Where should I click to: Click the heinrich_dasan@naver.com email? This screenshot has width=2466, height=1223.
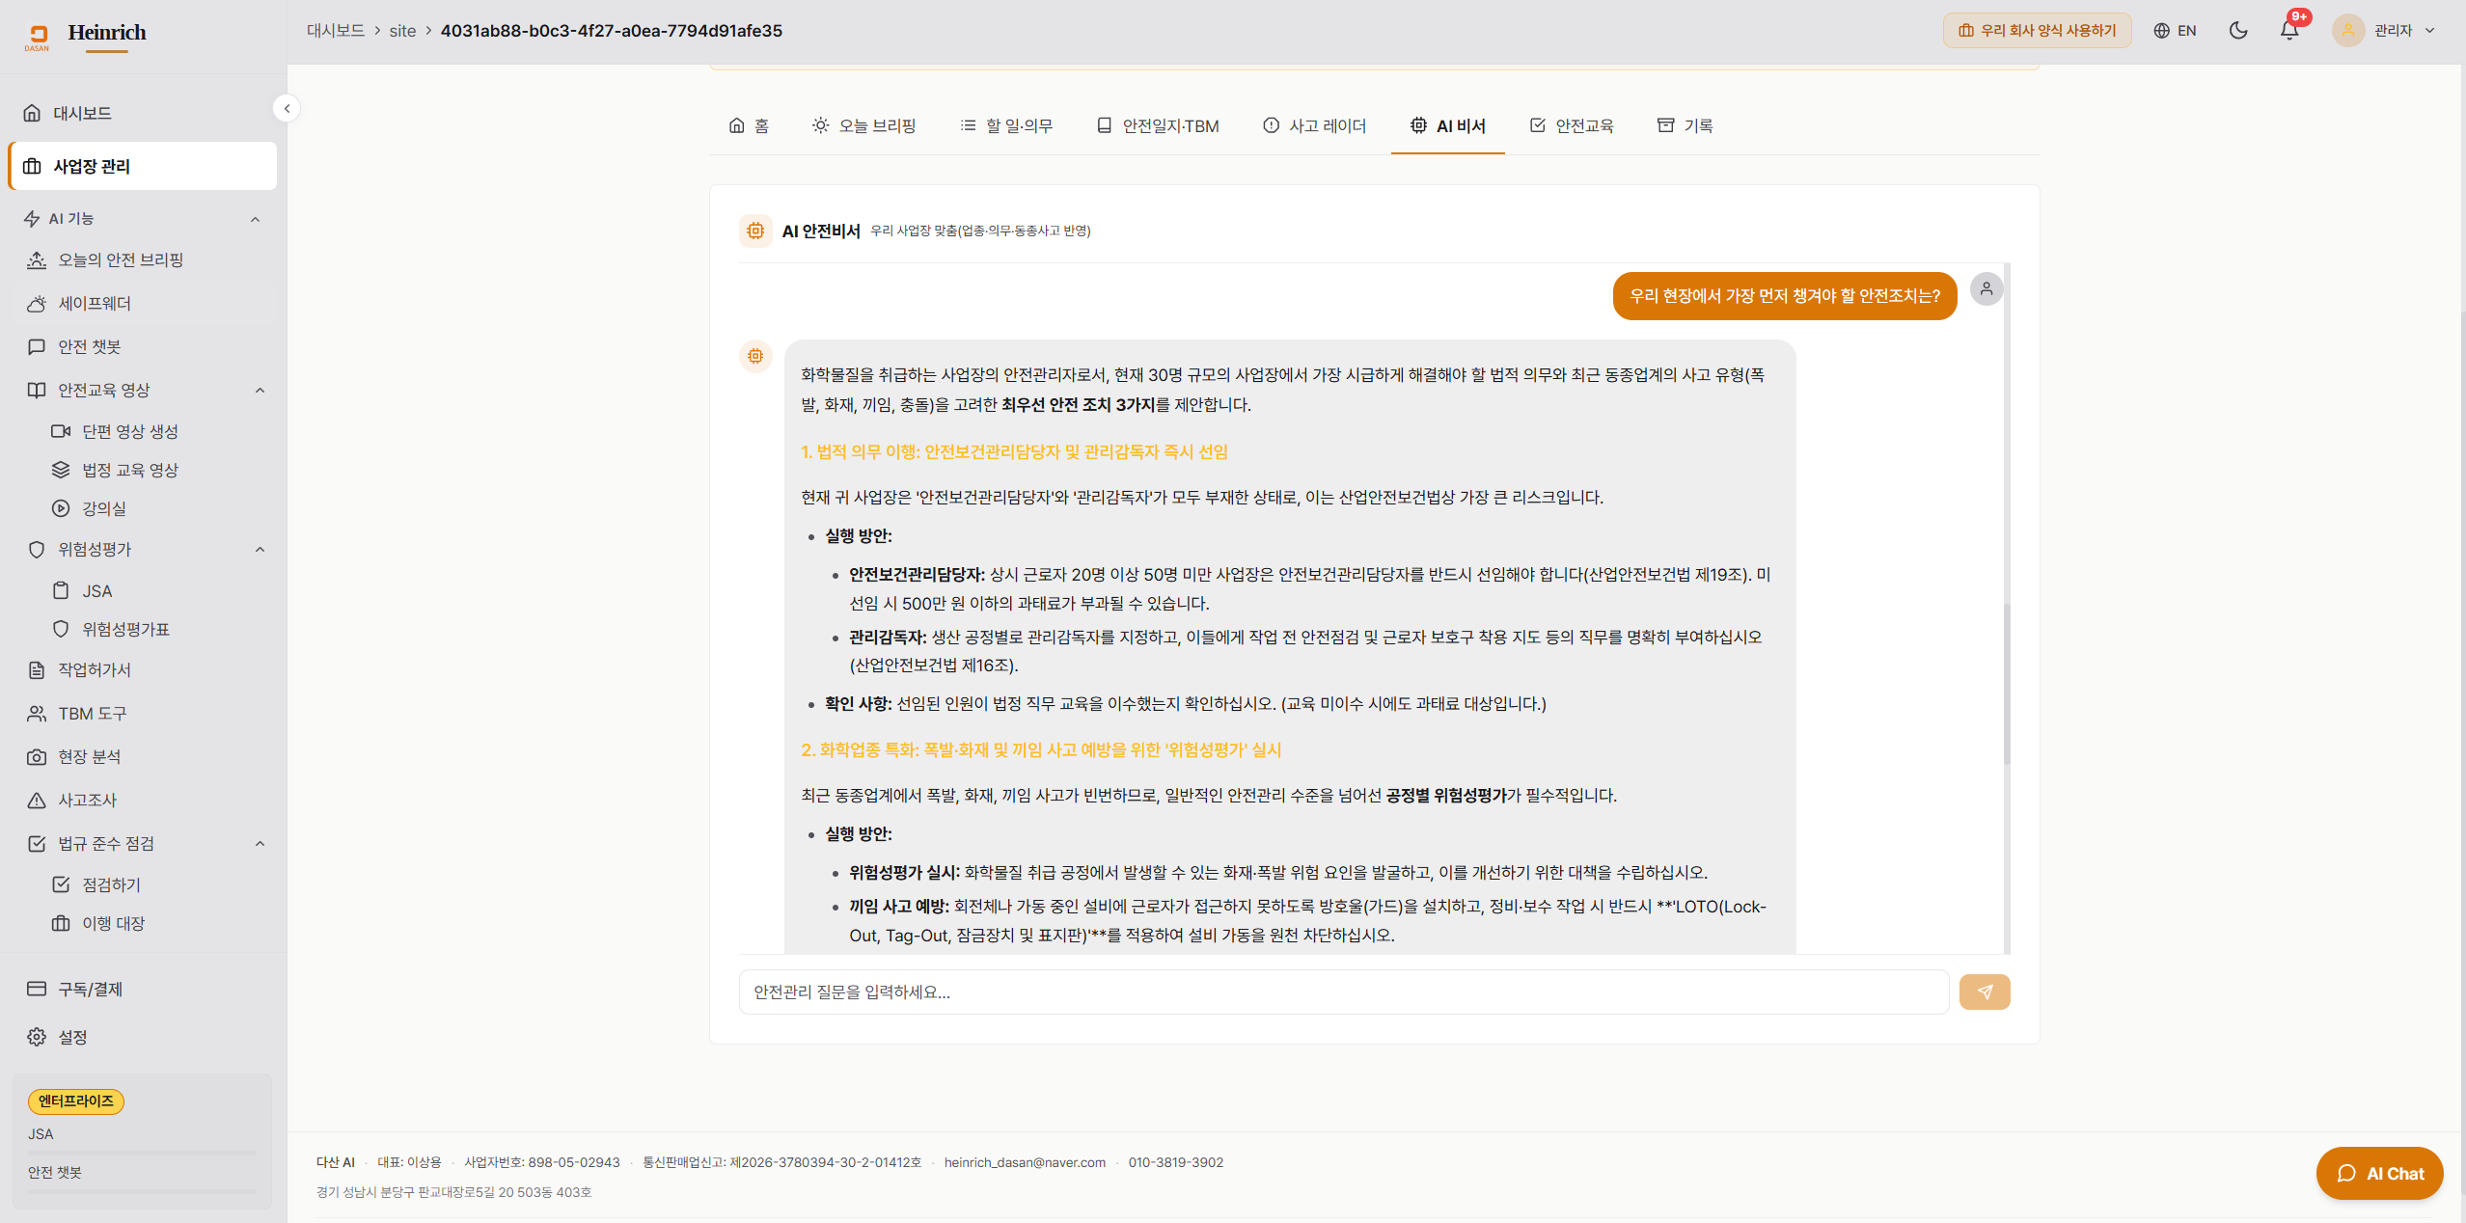click(1025, 1162)
